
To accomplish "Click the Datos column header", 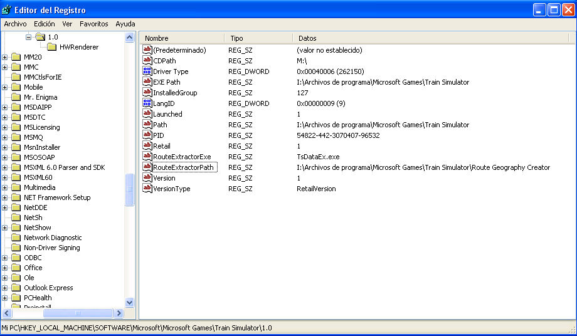I will (x=433, y=38).
